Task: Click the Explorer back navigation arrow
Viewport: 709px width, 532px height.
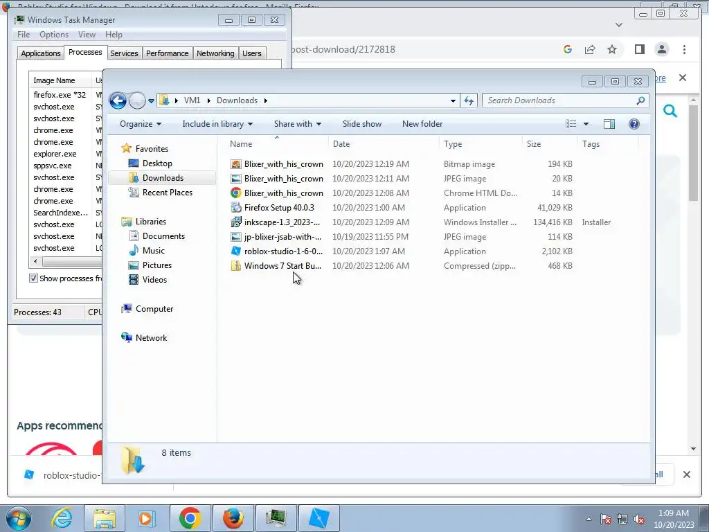Action: tap(118, 100)
